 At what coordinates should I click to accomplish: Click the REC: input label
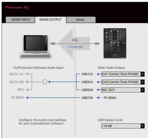pos(21,90)
